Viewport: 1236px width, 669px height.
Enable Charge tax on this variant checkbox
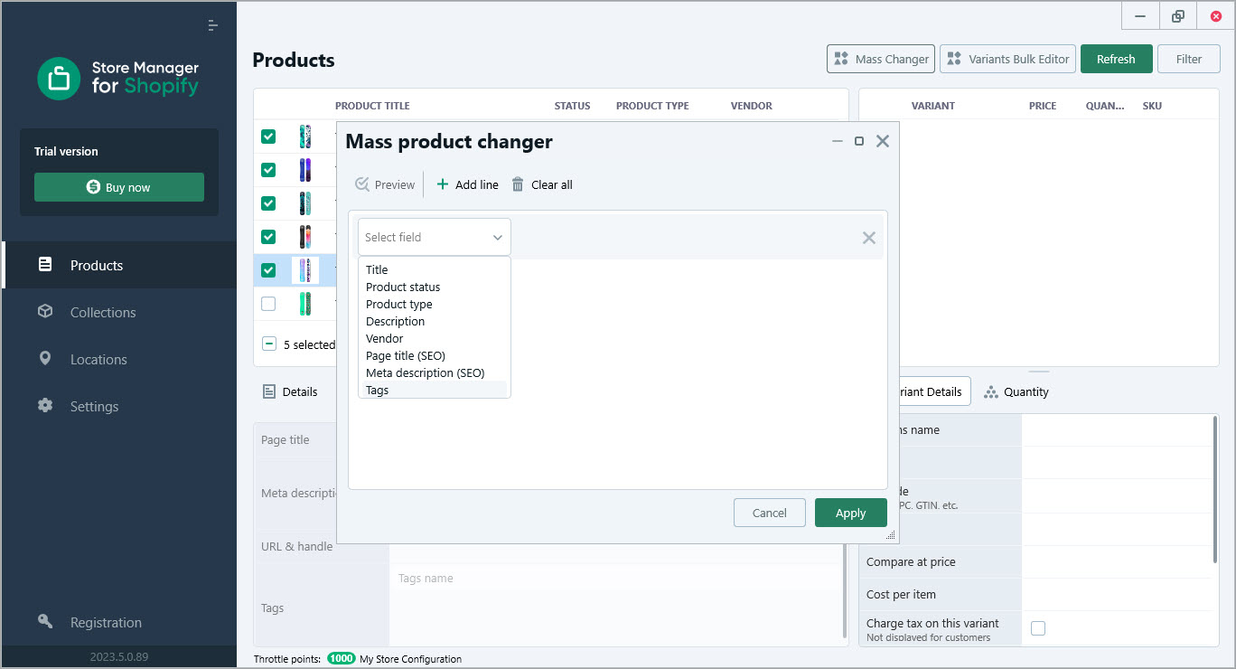point(1038,628)
